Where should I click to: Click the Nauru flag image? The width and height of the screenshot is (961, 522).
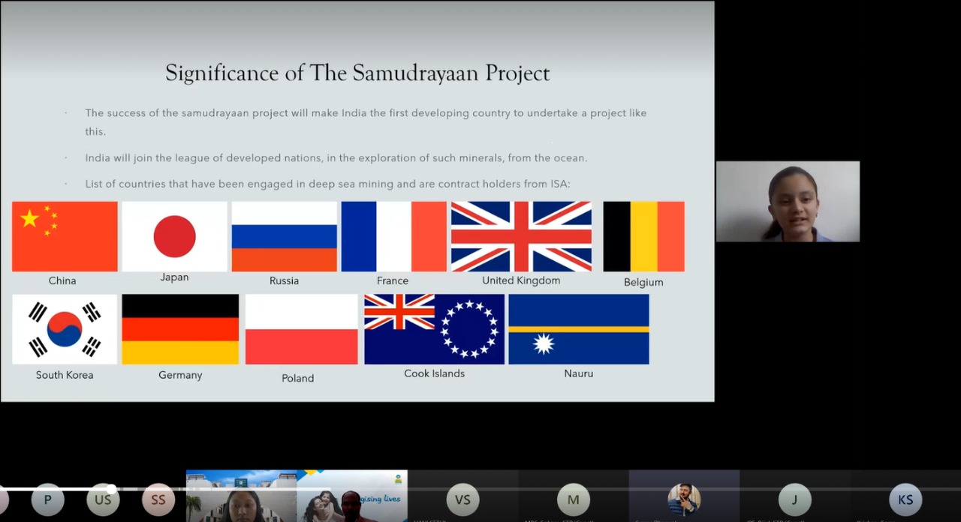click(x=579, y=329)
